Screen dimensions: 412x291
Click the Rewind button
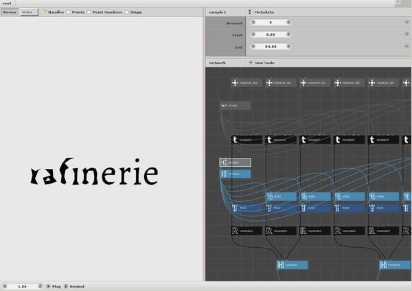(x=74, y=286)
